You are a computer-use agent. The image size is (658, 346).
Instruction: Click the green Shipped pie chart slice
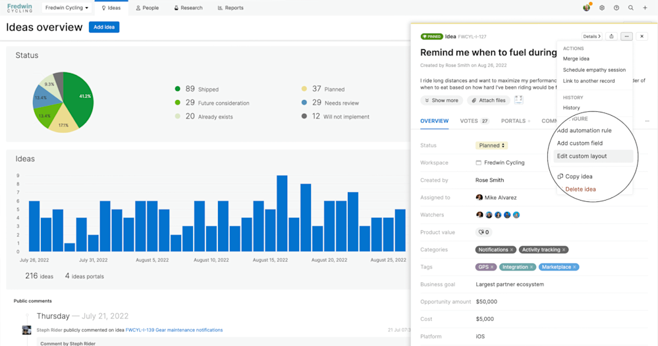coord(80,97)
